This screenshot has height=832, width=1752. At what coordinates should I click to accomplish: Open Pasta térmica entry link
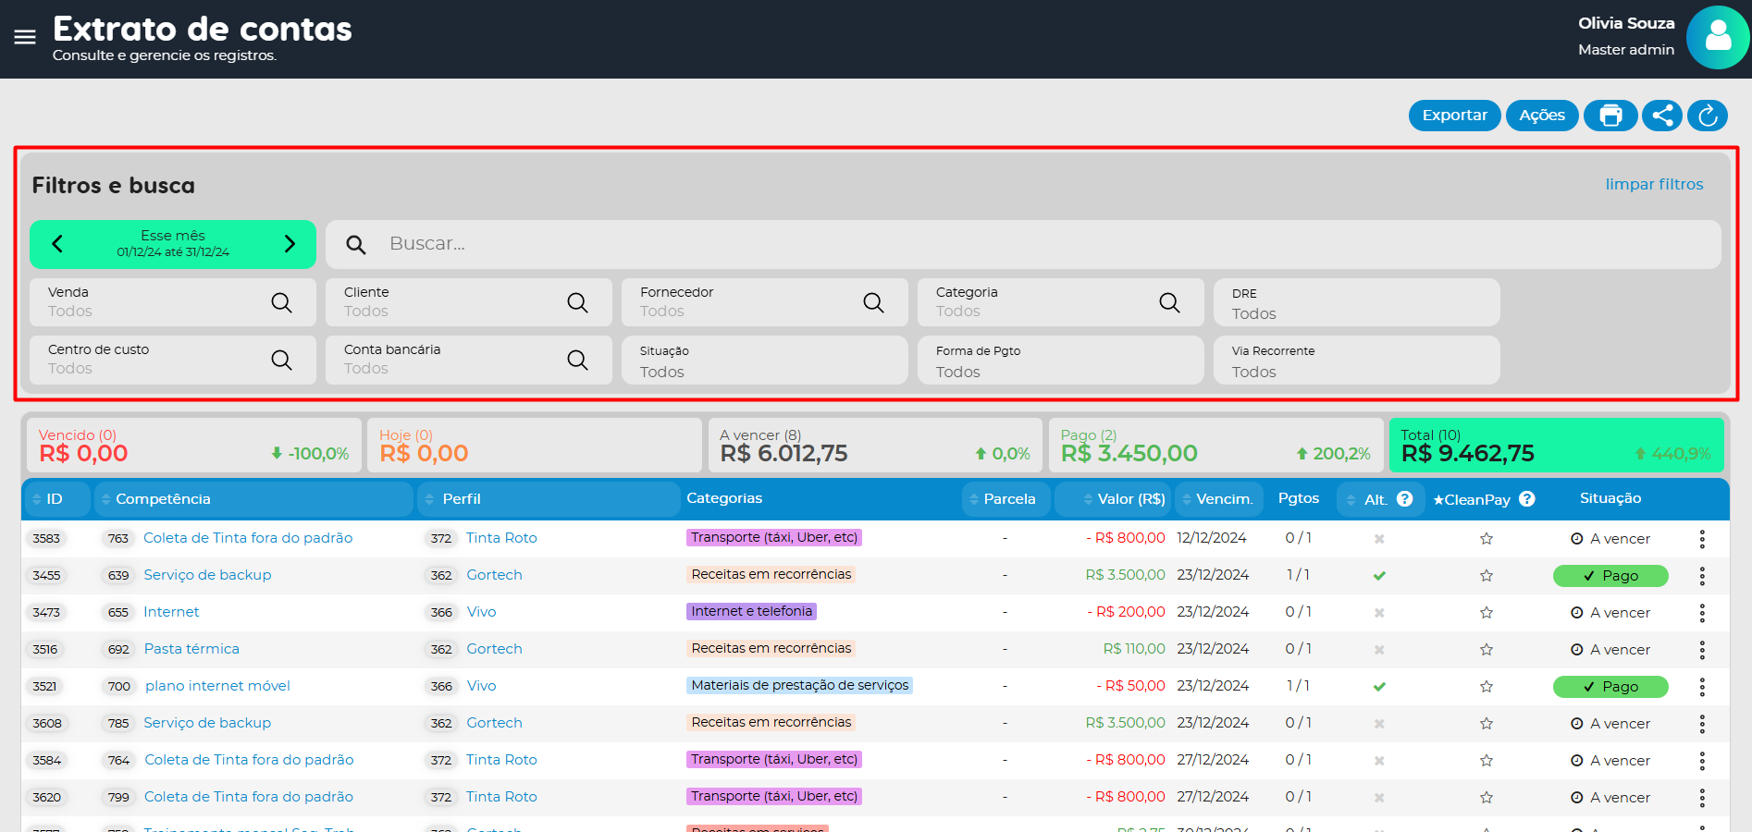(191, 649)
